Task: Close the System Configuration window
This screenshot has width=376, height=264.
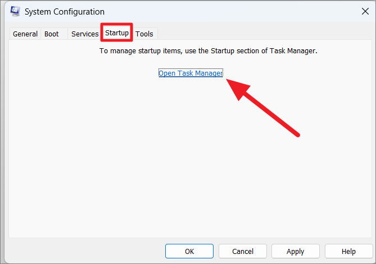Action: [365, 11]
